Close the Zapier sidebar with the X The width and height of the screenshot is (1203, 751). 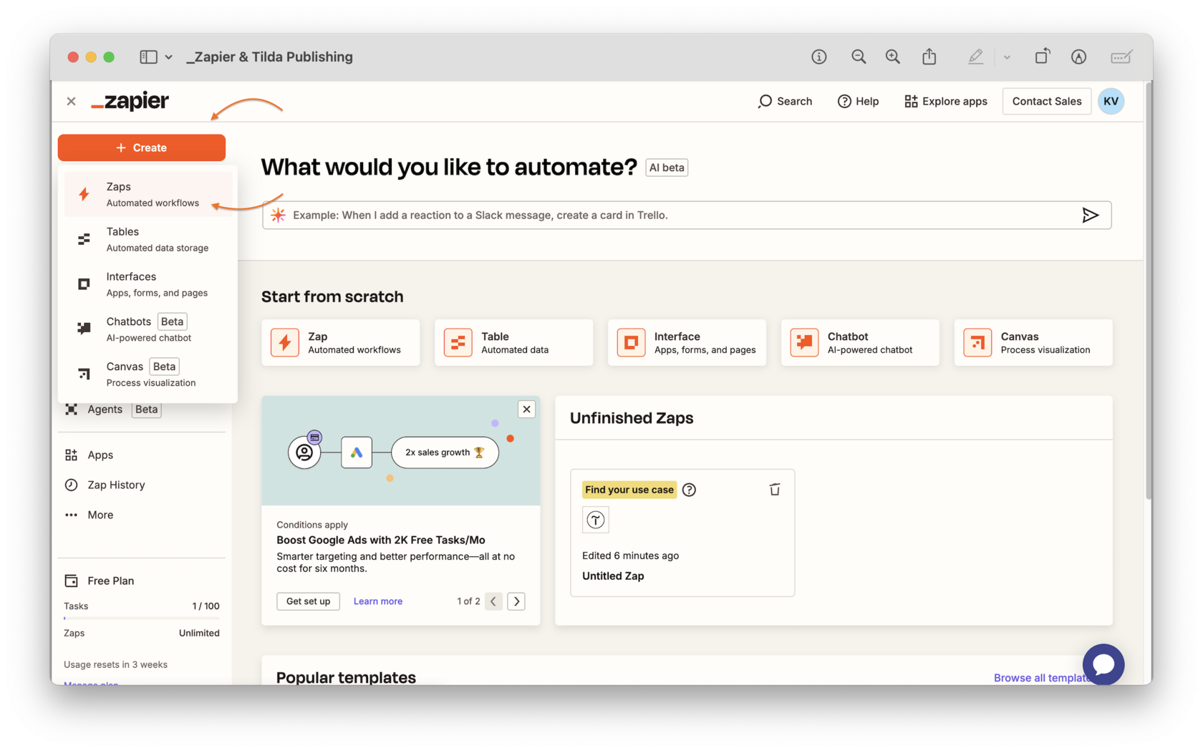click(x=71, y=102)
